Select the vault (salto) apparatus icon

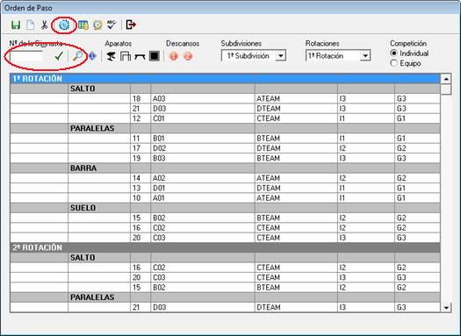111,56
